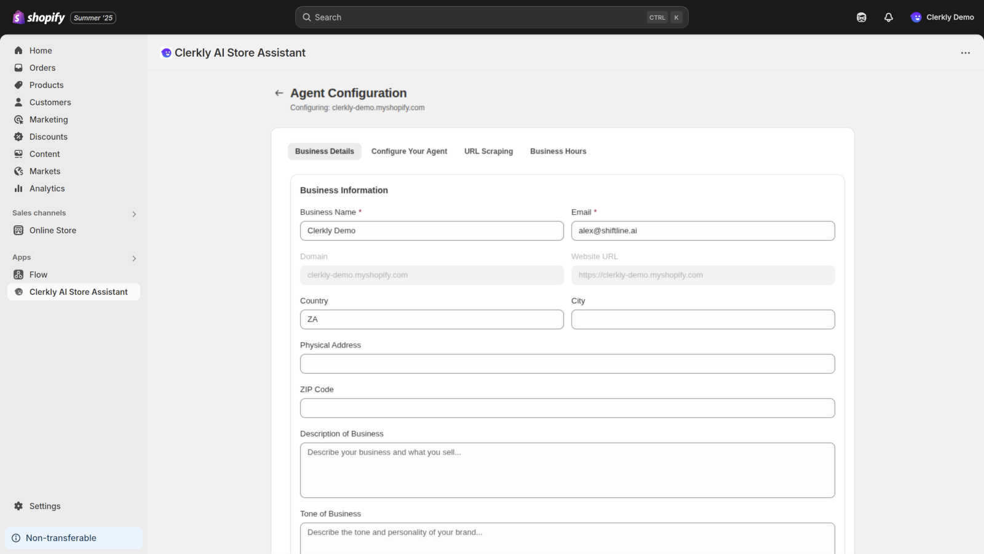This screenshot has width=984, height=554.
Task: Open the Analytics bar chart icon
Action: [18, 188]
